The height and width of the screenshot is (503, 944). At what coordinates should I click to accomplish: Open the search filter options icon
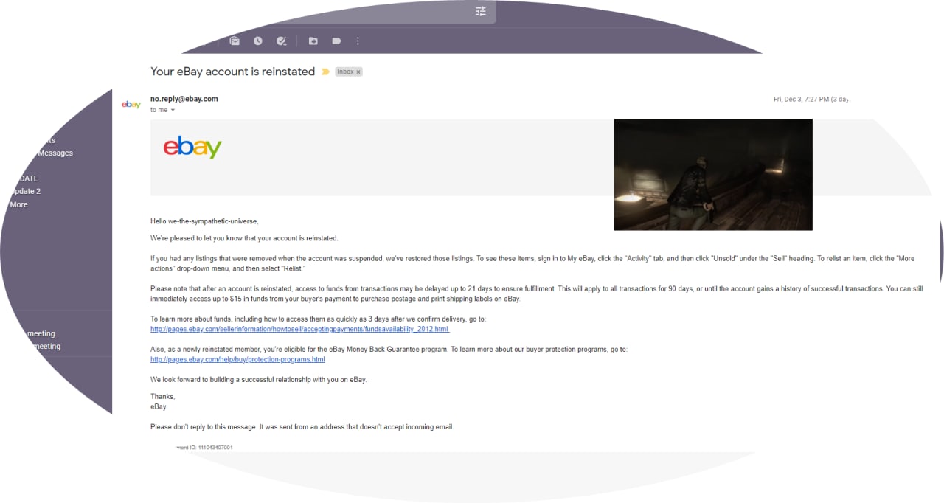481,11
